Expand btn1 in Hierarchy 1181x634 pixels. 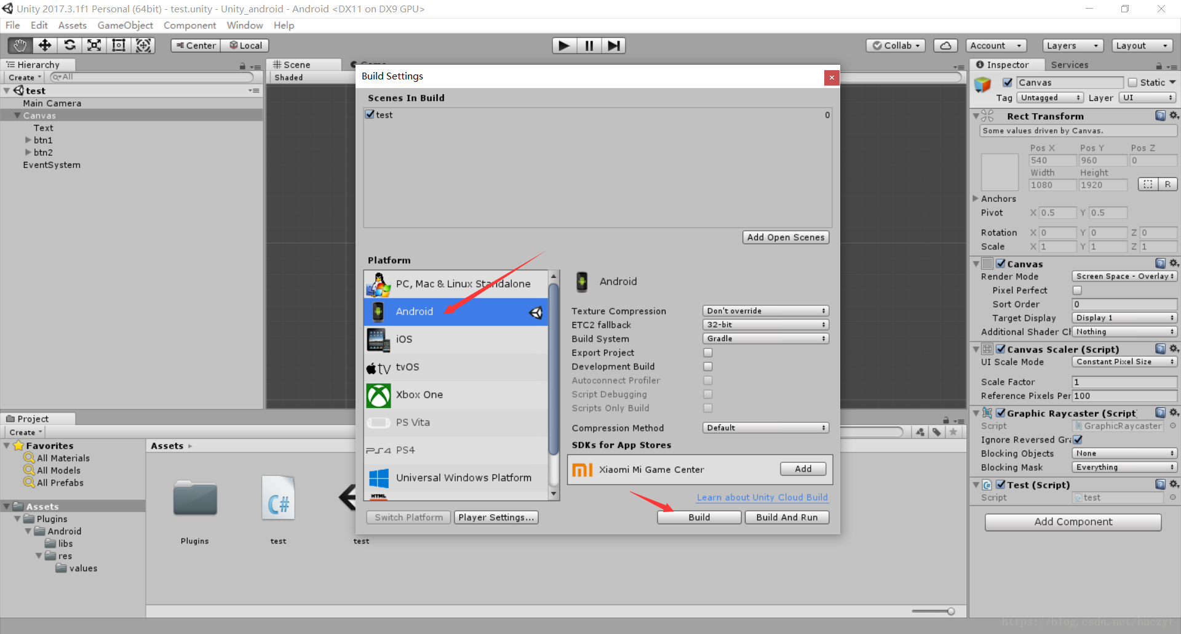click(28, 140)
